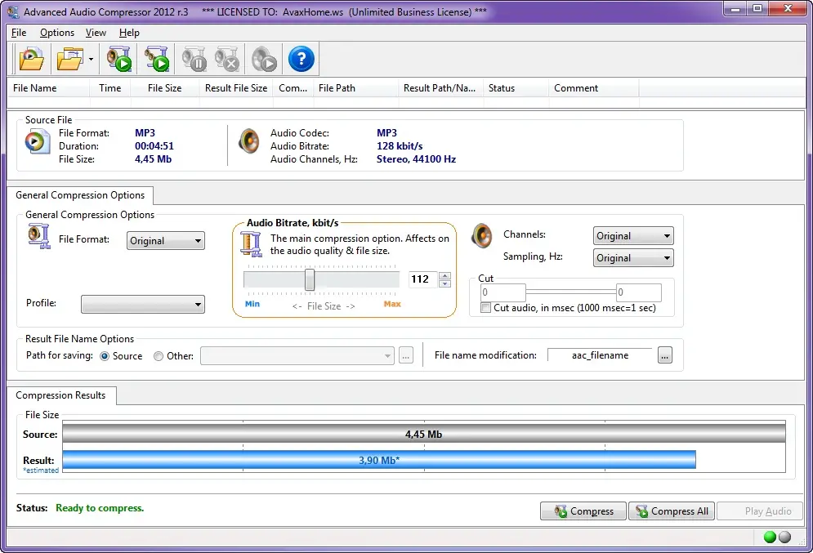The height and width of the screenshot is (553, 813).
Task: Click the File Name column header
Action: click(48, 88)
